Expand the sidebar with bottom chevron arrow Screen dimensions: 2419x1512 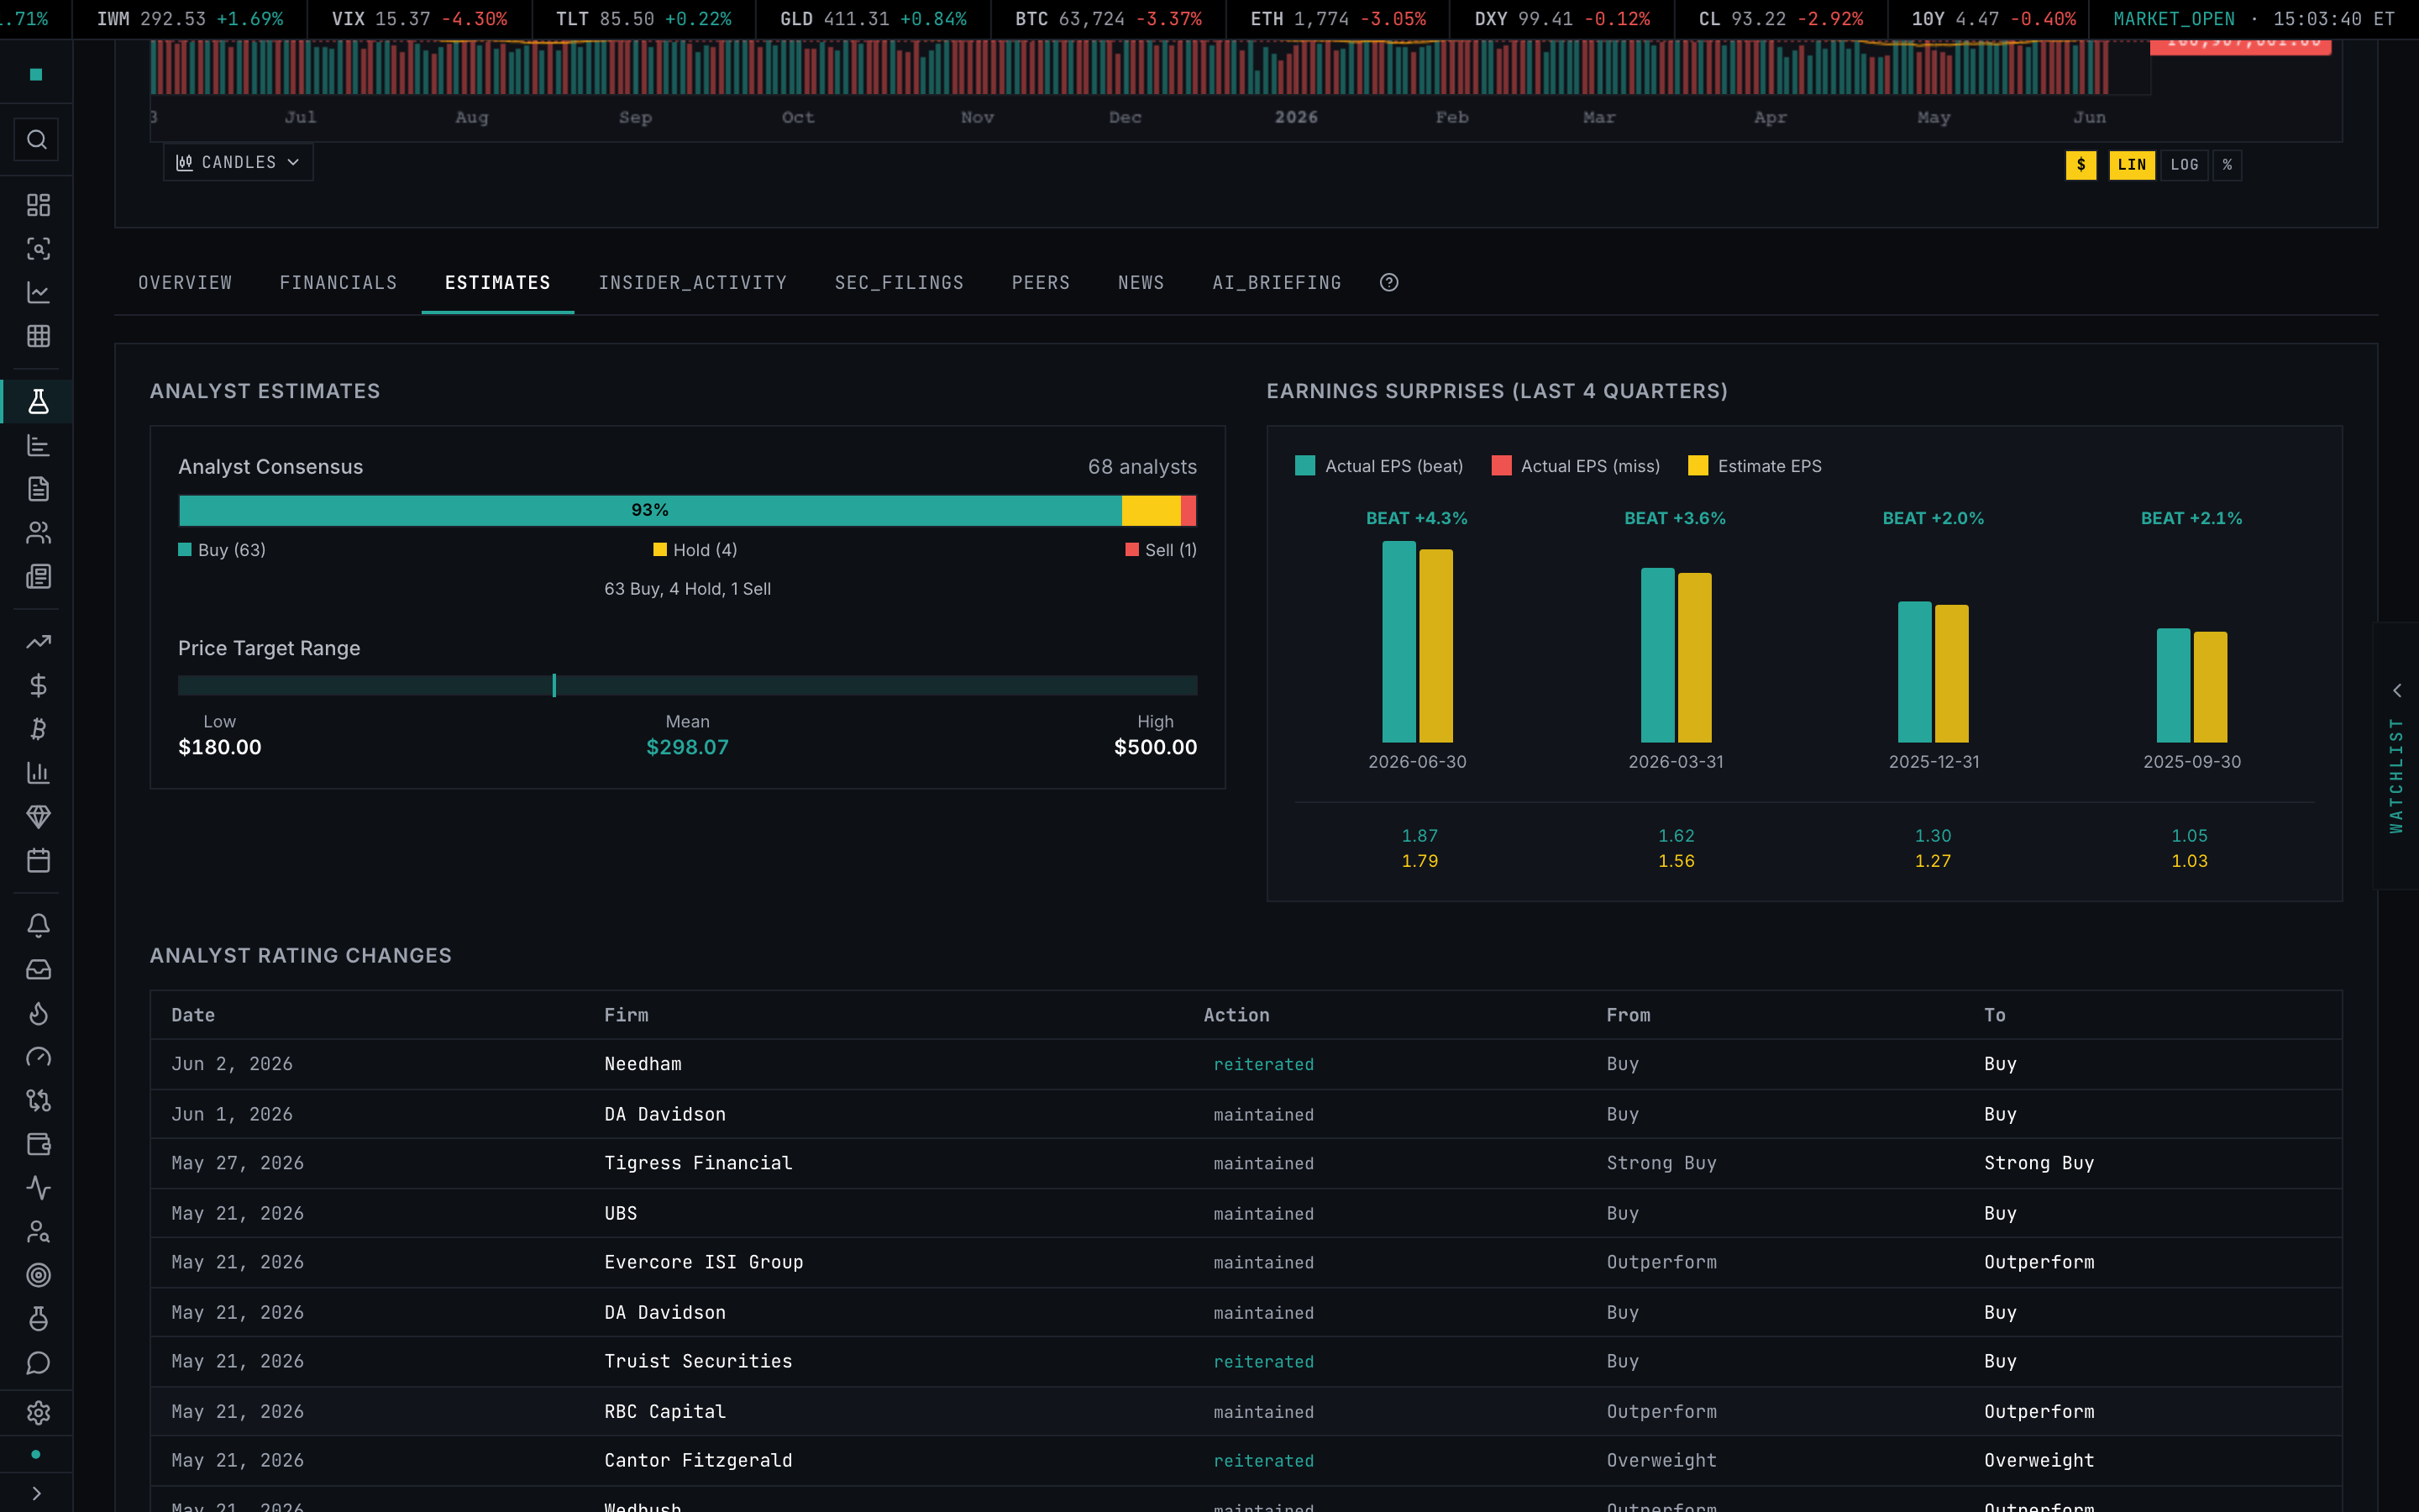[x=37, y=1493]
